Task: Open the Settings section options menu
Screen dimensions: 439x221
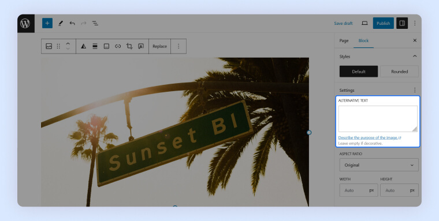Action: [x=415, y=90]
